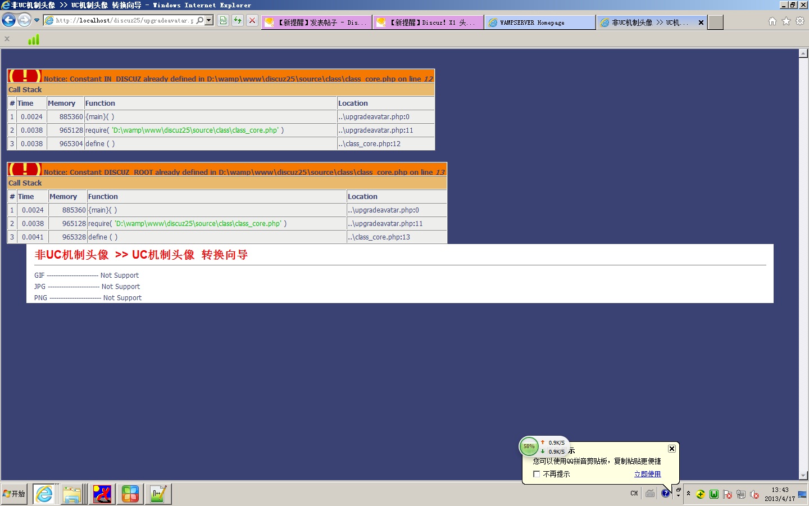Click the '..\class_core.php:13' location cell

click(x=397, y=237)
